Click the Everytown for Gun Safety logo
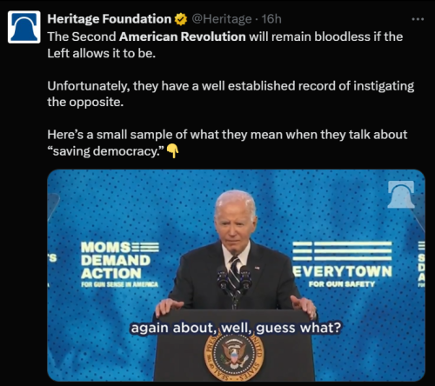 (x=342, y=263)
